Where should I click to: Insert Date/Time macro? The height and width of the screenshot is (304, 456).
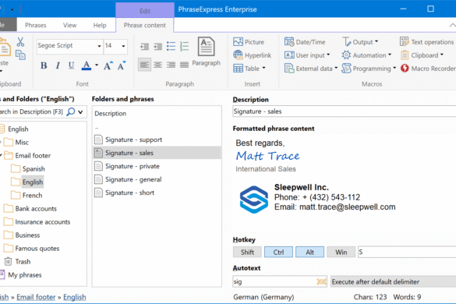click(305, 42)
